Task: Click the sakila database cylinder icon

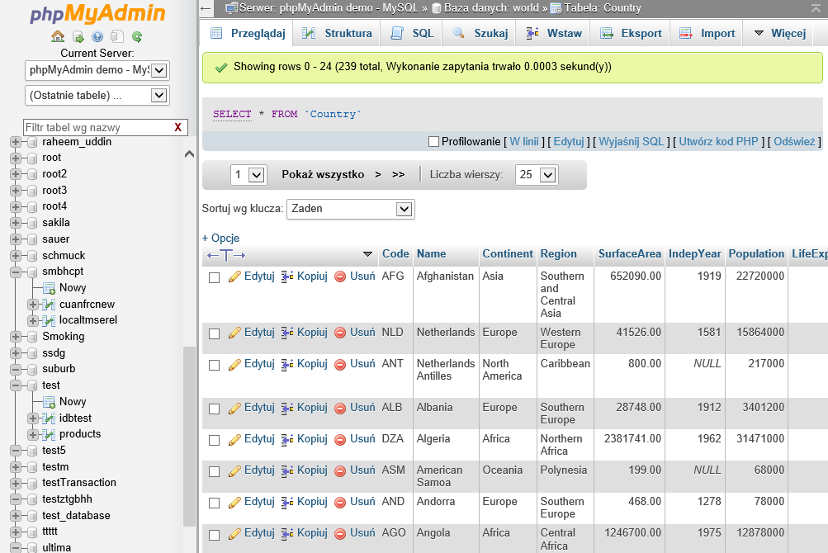Action: [32, 223]
